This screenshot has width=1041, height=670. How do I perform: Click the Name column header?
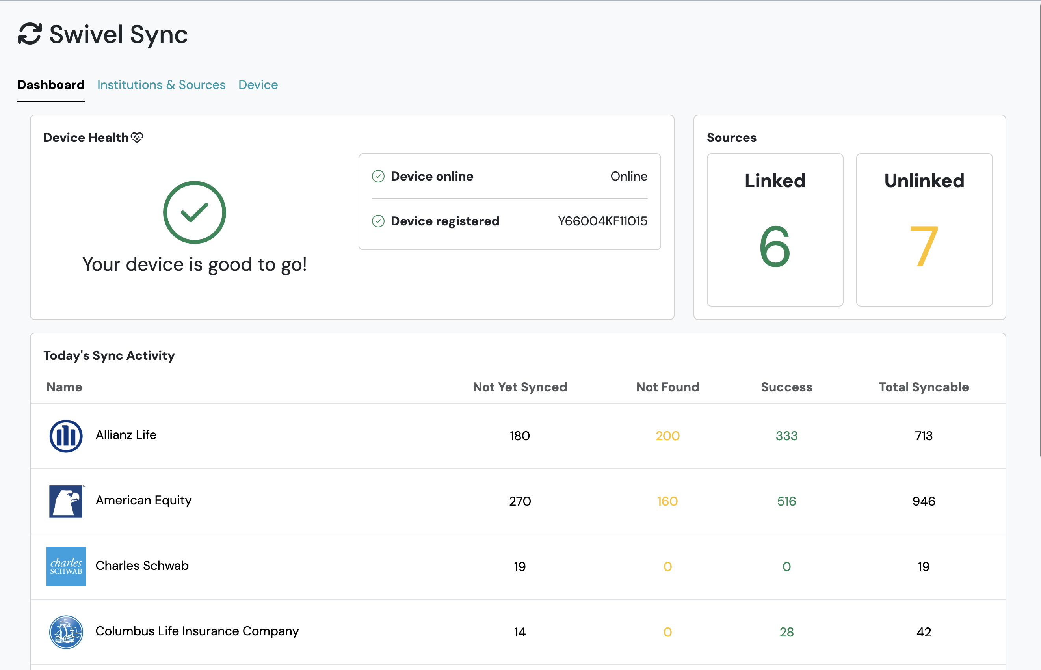[64, 387]
